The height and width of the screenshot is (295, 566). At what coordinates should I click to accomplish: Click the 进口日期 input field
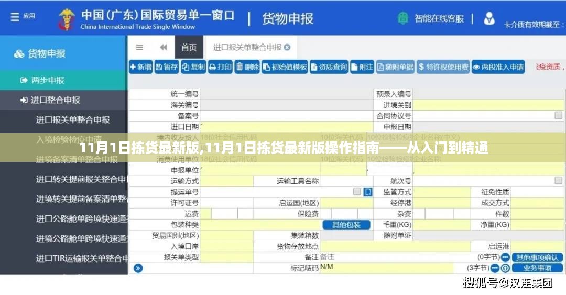[287, 127]
